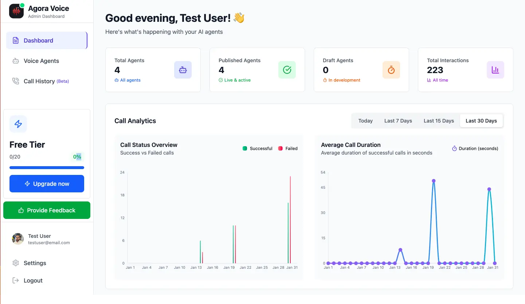Switch to the Today time range tab
Screen dimensions: 525x304
pyautogui.click(x=365, y=121)
